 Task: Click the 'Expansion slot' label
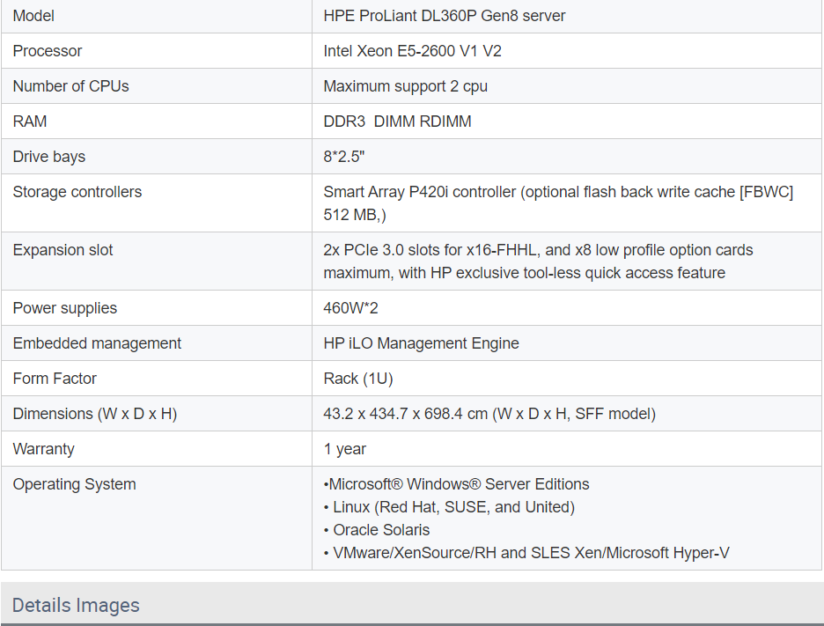coord(63,250)
